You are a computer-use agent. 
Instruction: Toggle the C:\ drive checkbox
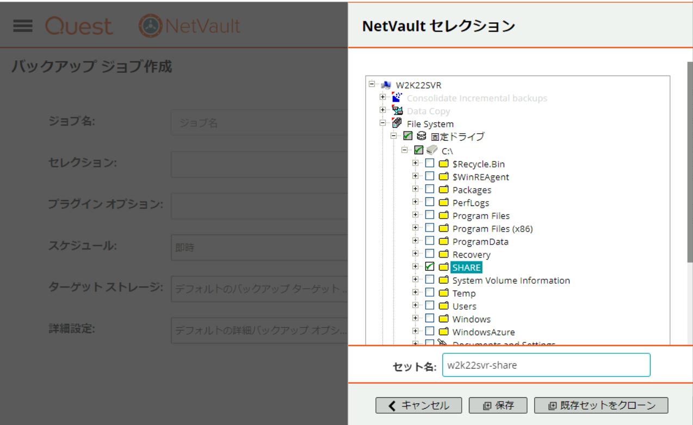[419, 149]
